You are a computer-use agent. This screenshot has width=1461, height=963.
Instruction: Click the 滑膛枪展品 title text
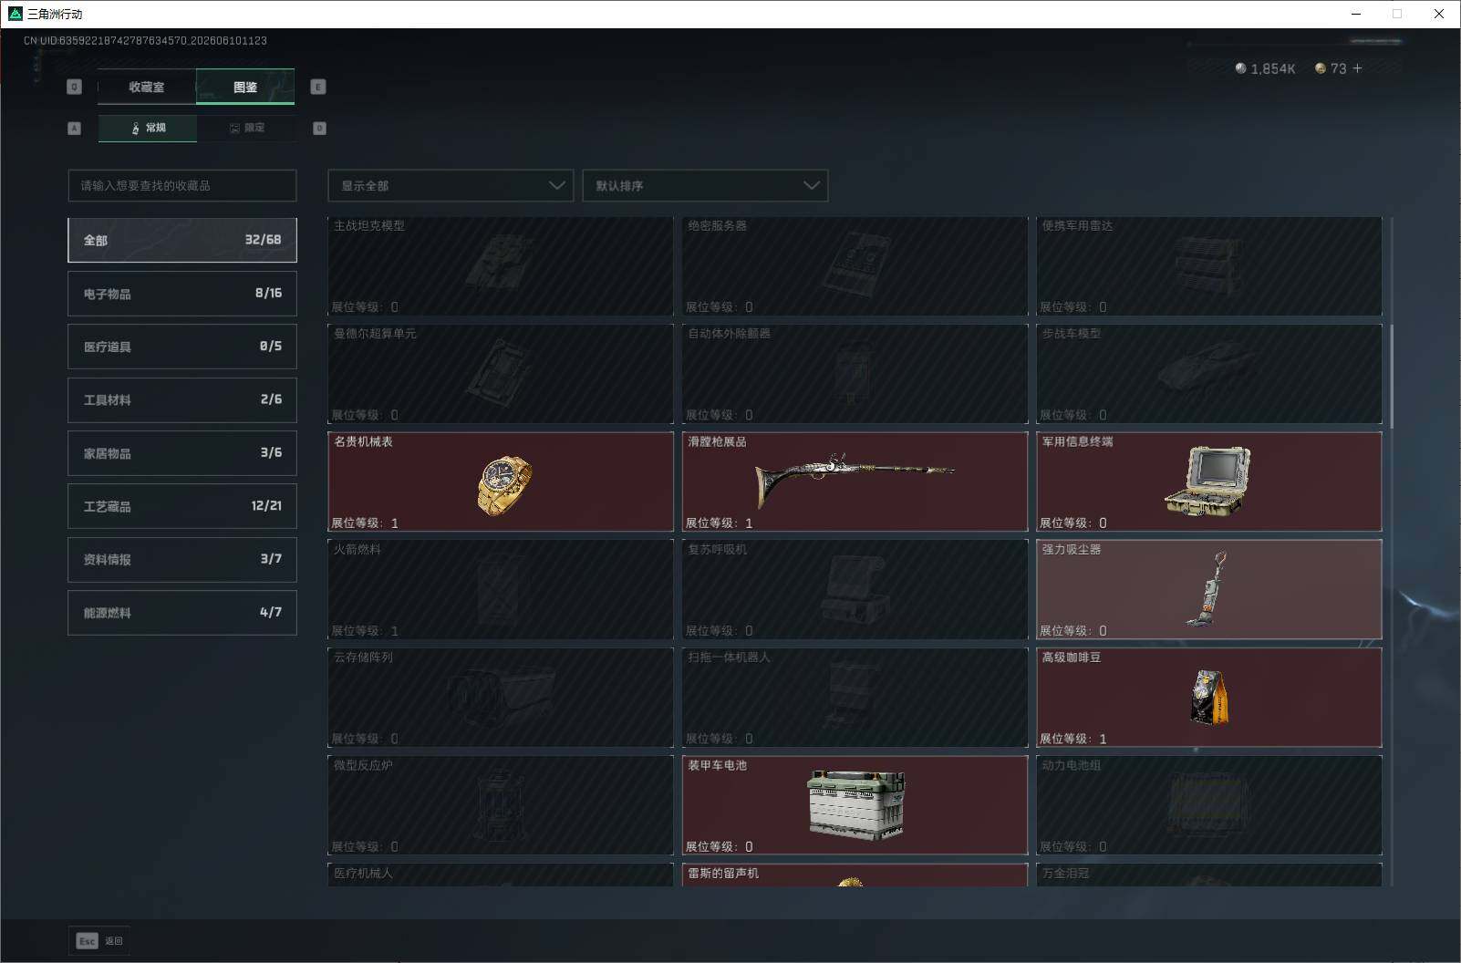click(717, 441)
